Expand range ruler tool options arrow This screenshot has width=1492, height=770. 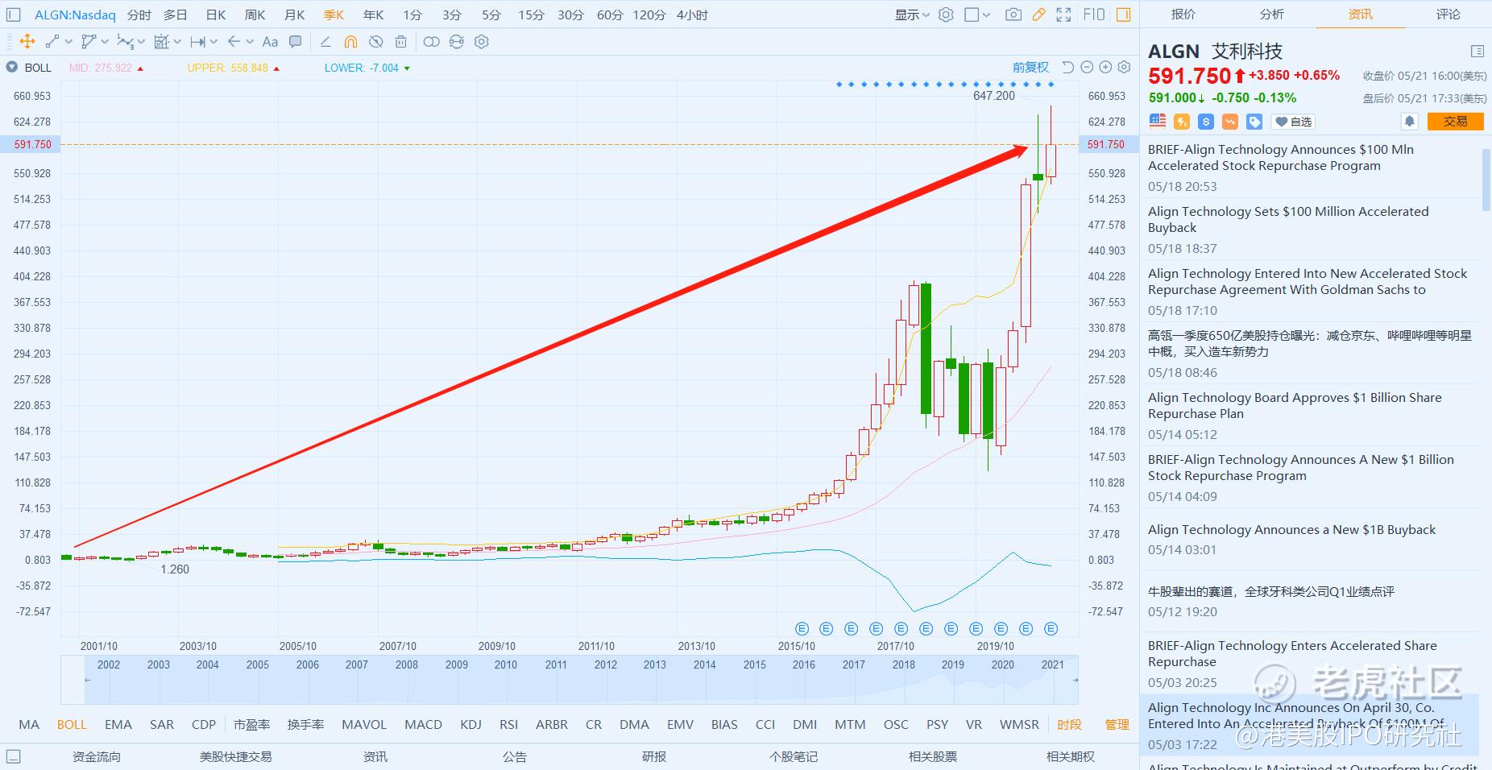point(213,42)
